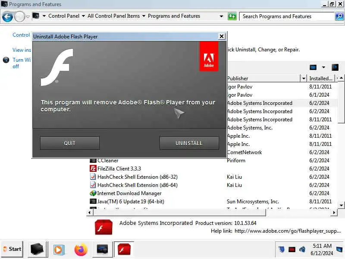
Task: Click Adobe Systems, Inc. publisher cell
Action: (250, 128)
